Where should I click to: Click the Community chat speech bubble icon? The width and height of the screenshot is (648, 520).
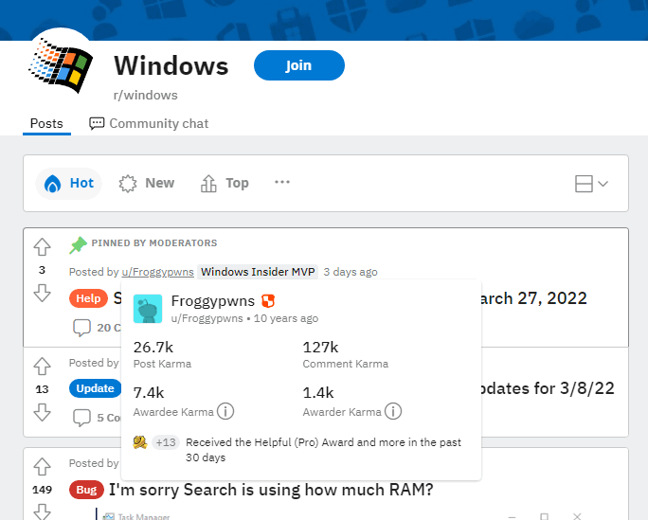97,123
